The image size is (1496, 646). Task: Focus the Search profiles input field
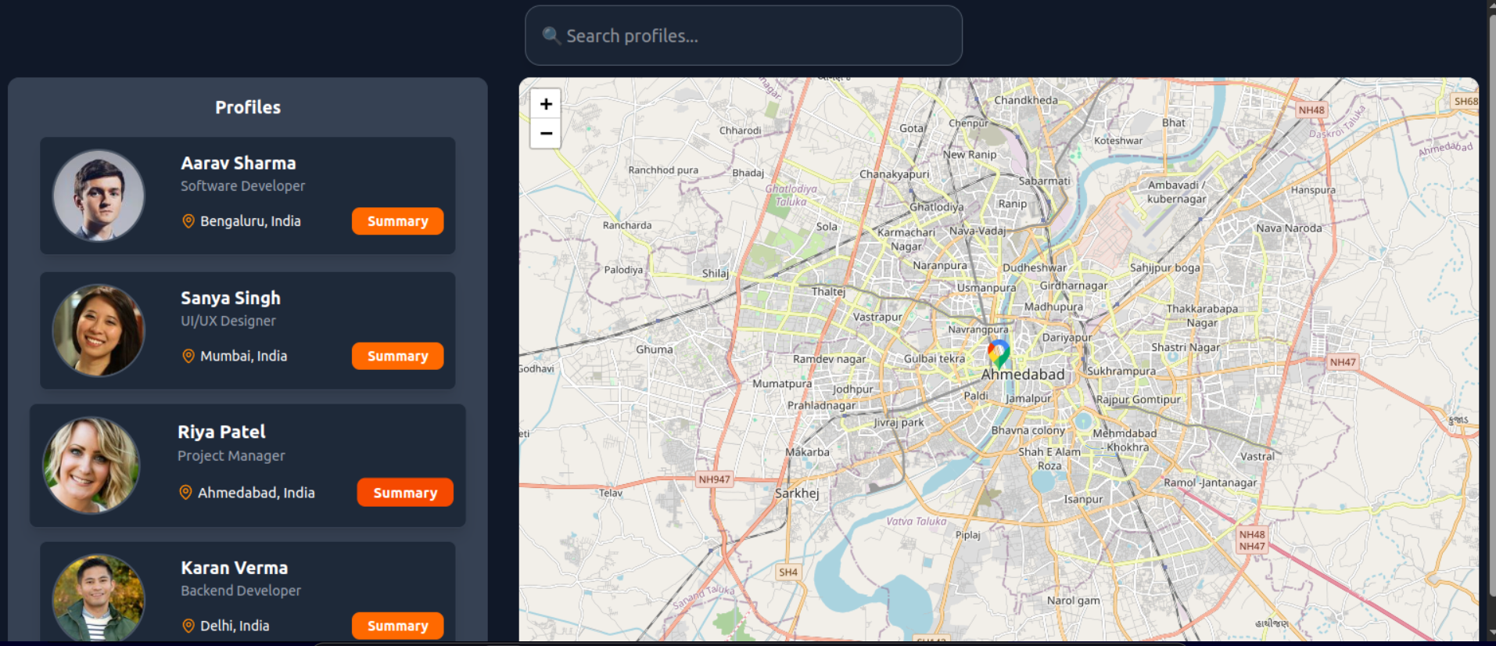pos(744,36)
